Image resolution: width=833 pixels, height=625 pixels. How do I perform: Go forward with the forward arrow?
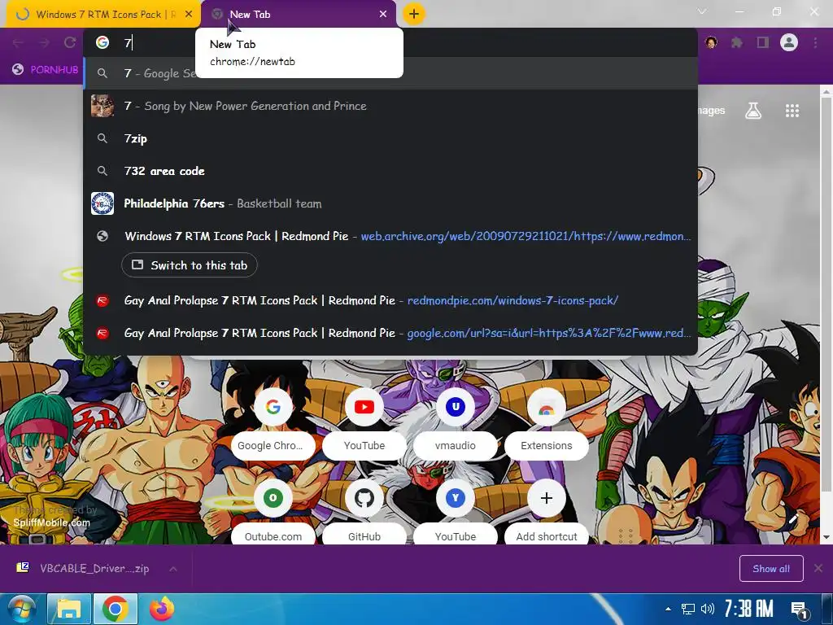[x=44, y=42]
